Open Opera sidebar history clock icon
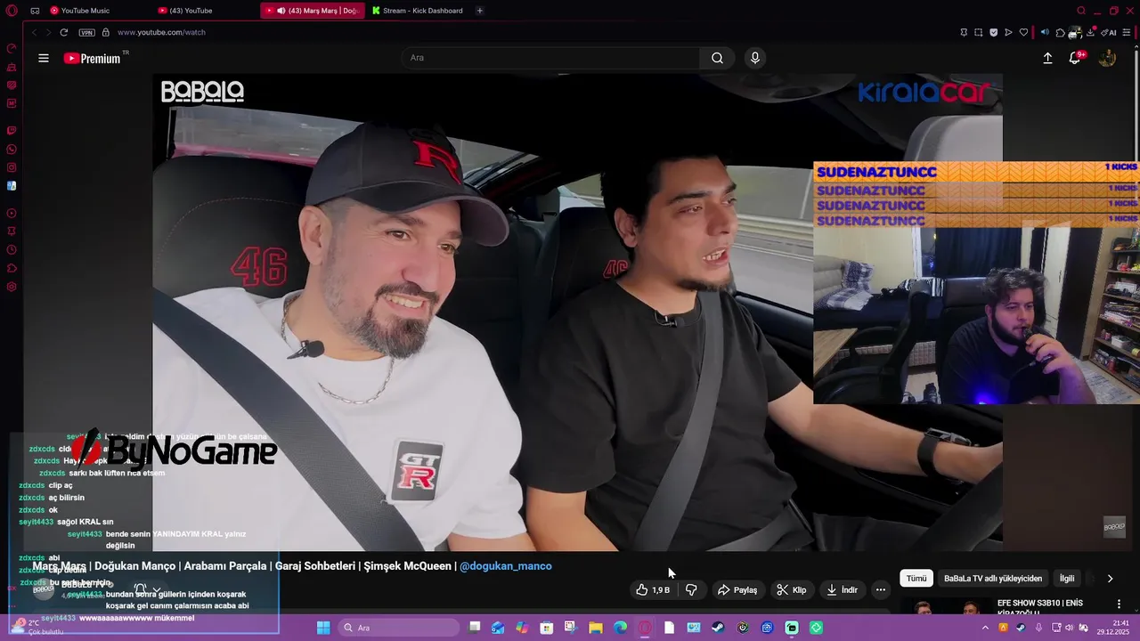The height and width of the screenshot is (641, 1140). click(x=12, y=250)
